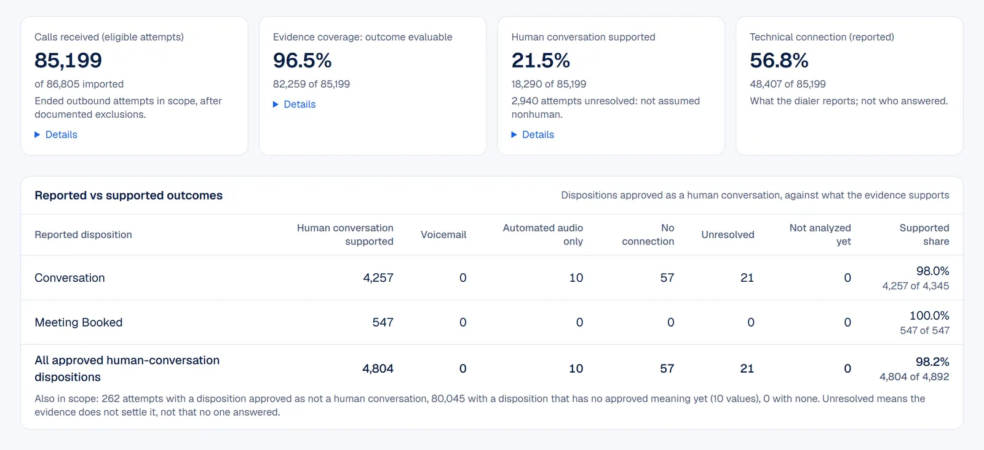Select the 'All approved human-conversation dispositions' row label
Screen dimensions: 984x450
(127, 368)
